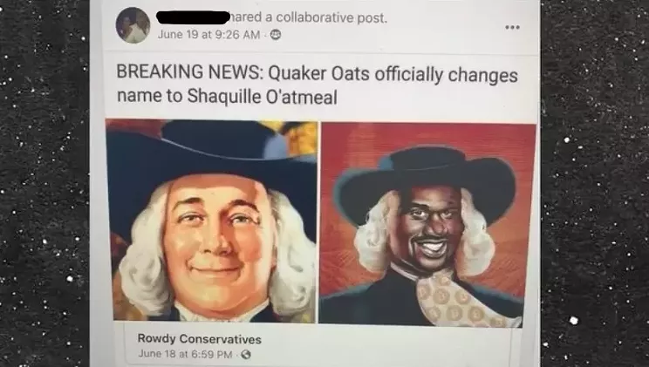Open the June 18 at 6:59 PM timestamp

185,354
